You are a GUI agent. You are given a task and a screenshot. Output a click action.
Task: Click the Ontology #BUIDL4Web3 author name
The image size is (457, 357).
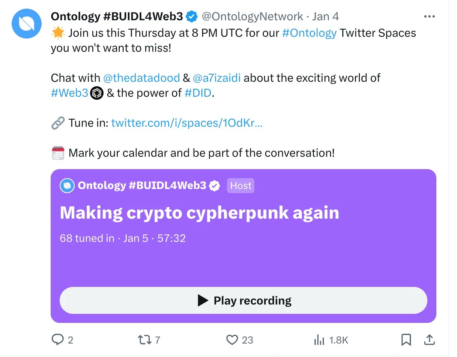(117, 16)
